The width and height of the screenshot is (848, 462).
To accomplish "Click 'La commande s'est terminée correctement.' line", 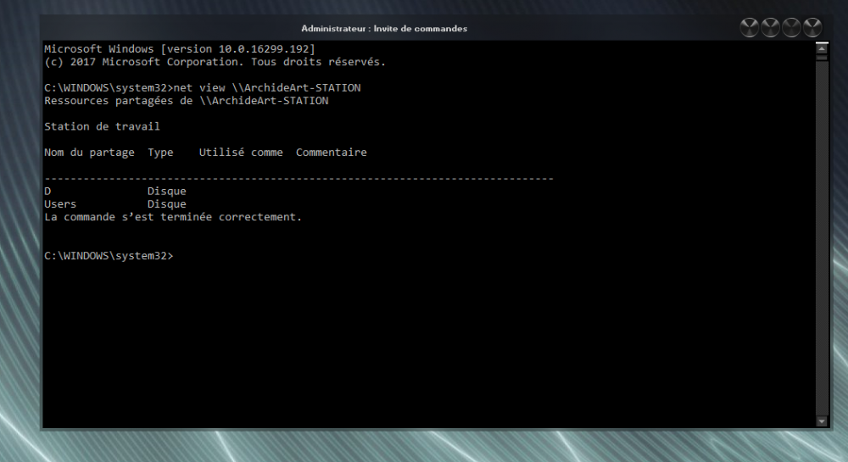I will coord(173,217).
